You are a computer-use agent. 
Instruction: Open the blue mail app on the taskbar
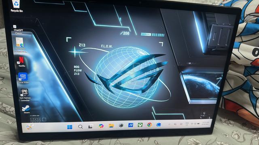pyautogui.click(x=158, y=124)
